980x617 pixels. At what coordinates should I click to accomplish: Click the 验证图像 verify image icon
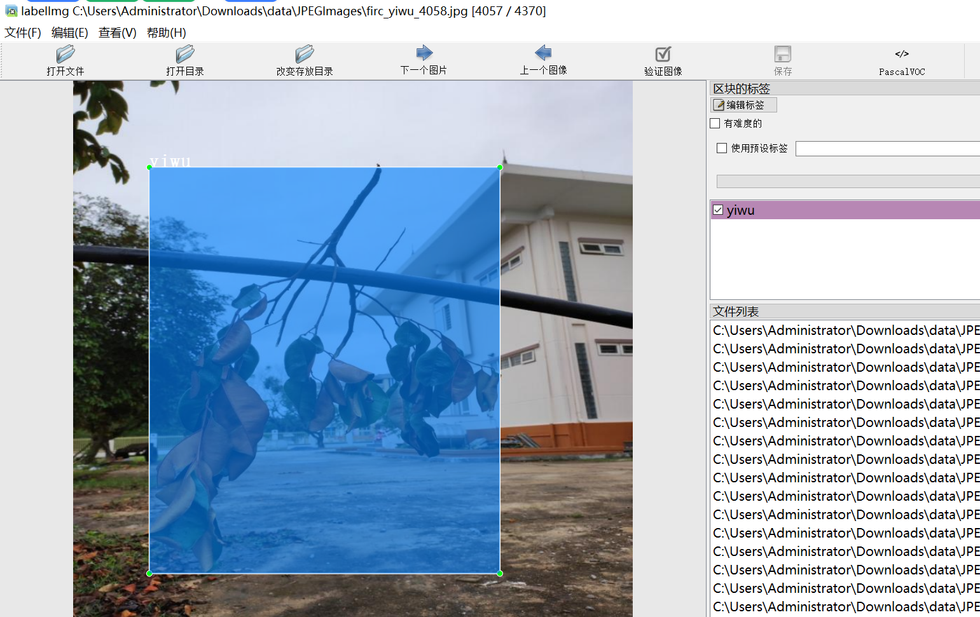(x=663, y=54)
